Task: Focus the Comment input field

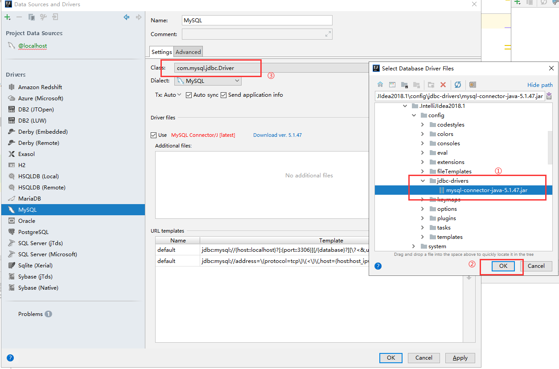Action: (257, 34)
